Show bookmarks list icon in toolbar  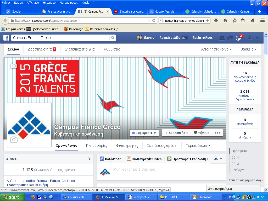(x=243, y=20)
